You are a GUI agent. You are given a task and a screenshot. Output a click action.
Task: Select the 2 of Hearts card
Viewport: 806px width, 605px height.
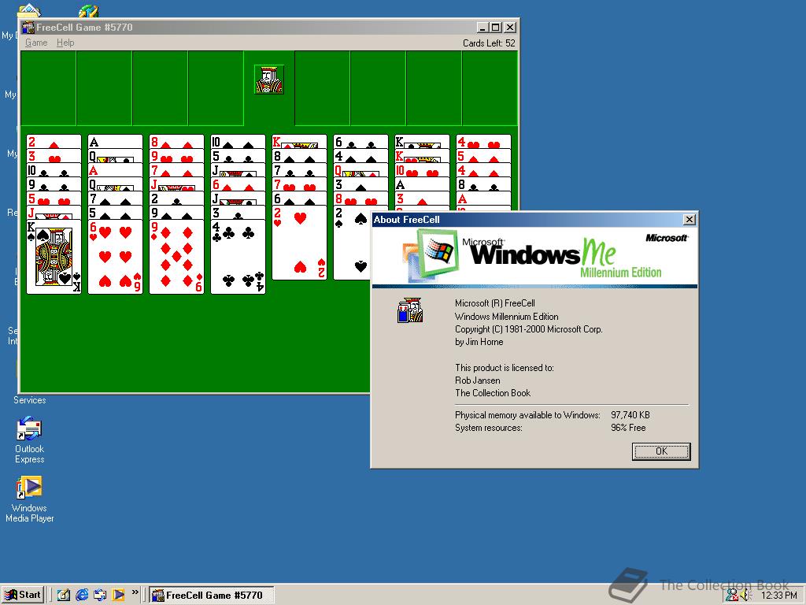(299, 243)
